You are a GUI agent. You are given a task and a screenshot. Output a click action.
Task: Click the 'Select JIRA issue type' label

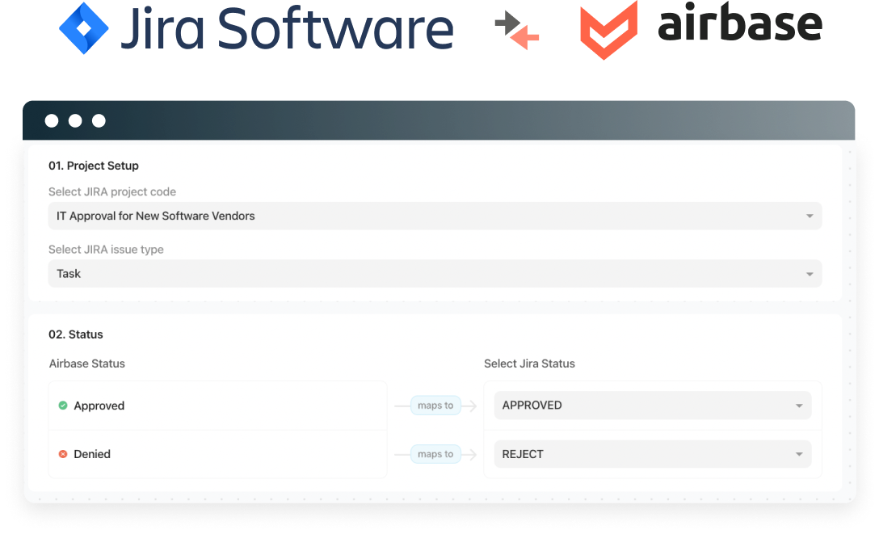[x=106, y=250]
